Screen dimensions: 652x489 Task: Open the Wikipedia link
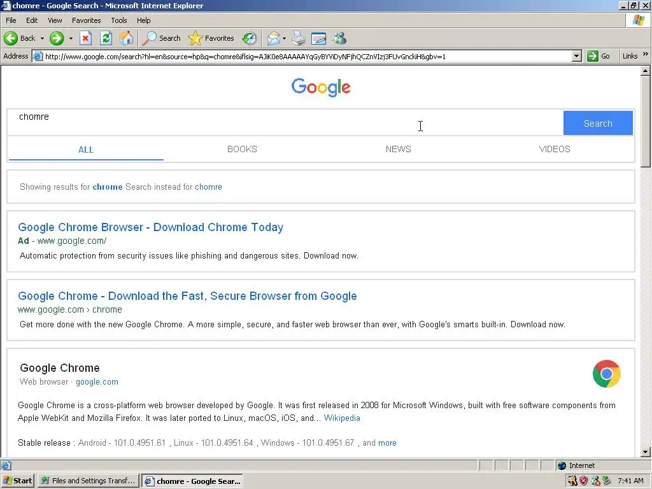pyautogui.click(x=342, y=418)
